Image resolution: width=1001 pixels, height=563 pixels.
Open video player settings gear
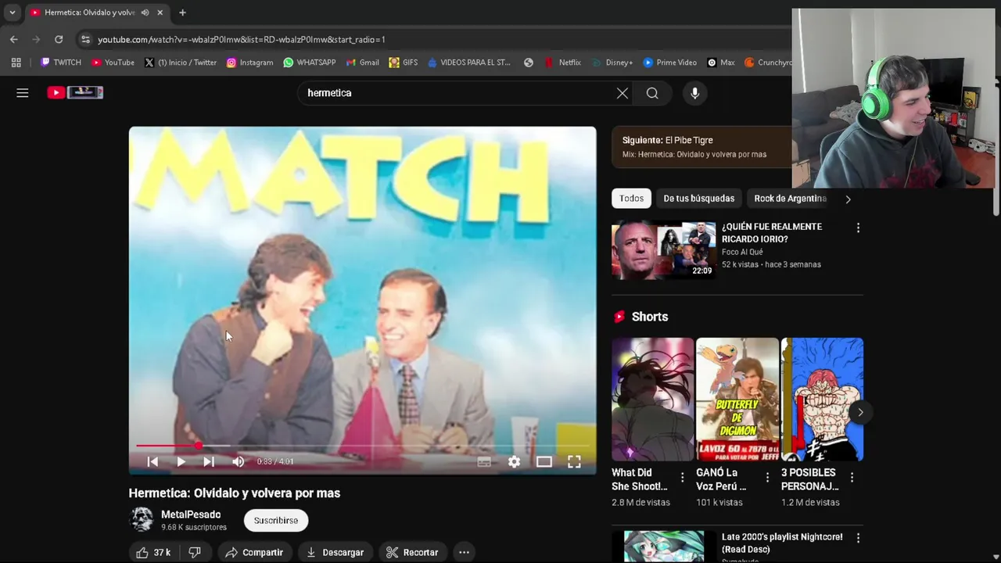[x=514, y=462]
